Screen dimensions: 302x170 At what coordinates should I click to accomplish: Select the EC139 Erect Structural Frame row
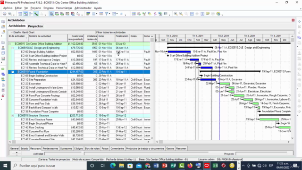tap(79, 119)
